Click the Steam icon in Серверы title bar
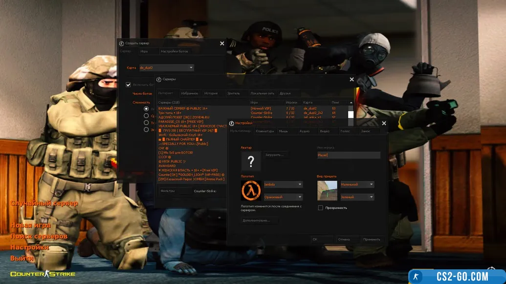This screenshot has height=284, width=506. tap(159, 79)
